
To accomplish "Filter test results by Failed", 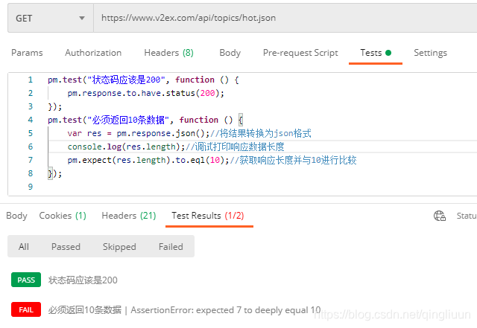I will click(x=171, y=247).
